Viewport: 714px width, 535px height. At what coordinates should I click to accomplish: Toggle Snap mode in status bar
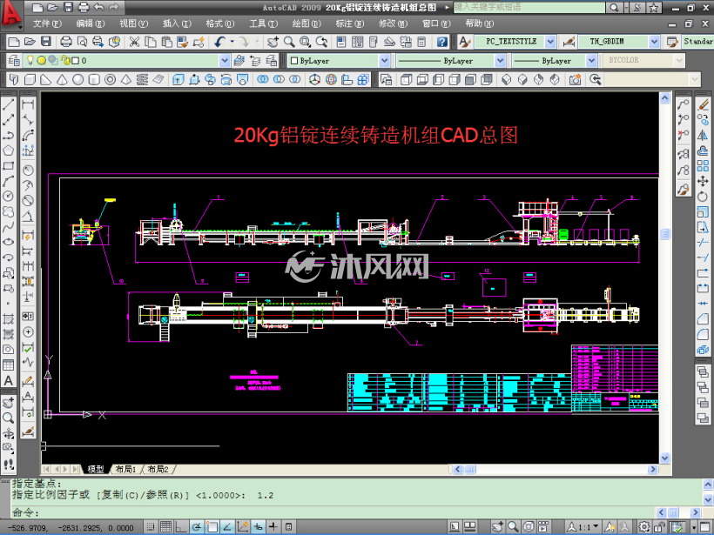(x=151, y=527)
